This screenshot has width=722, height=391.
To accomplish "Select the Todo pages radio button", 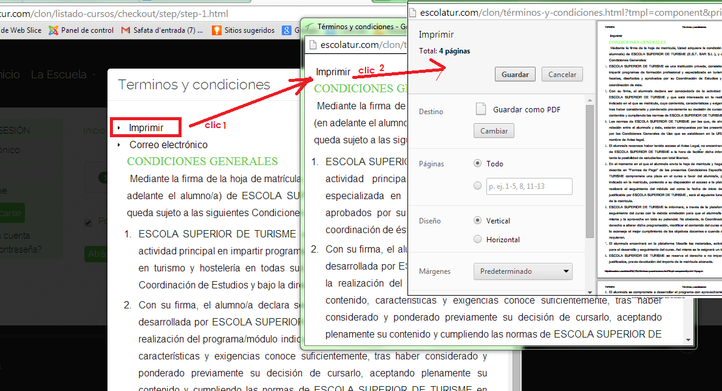I will [477, 163].
